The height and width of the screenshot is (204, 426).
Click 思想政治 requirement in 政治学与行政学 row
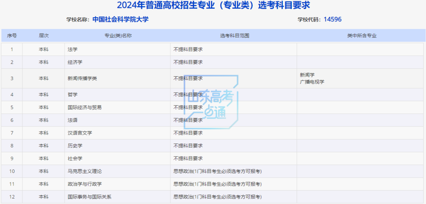click(218, 184)
